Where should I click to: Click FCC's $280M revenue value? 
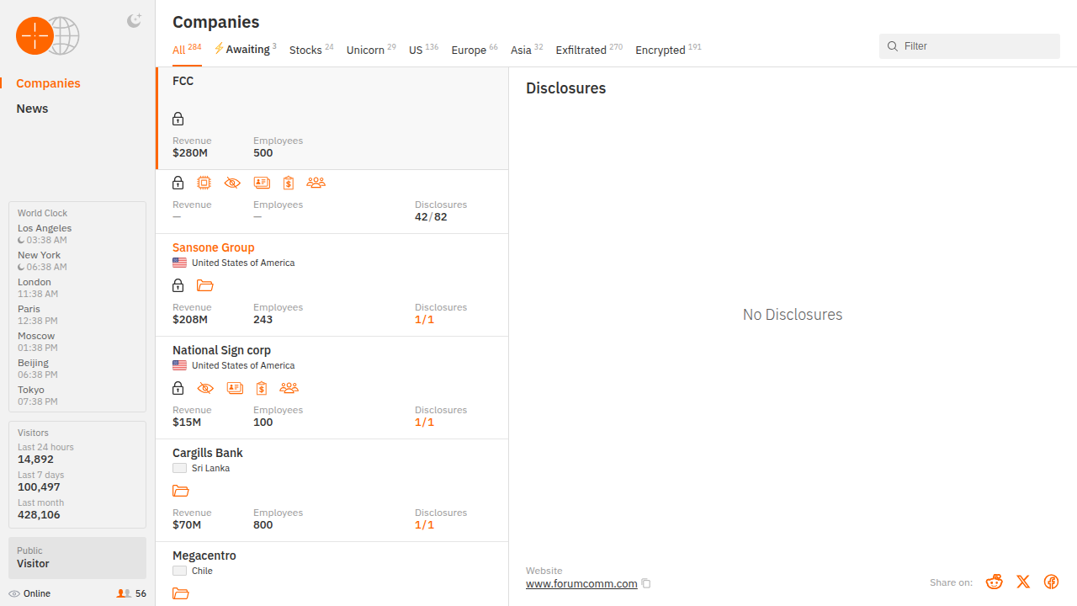[190, 152]
